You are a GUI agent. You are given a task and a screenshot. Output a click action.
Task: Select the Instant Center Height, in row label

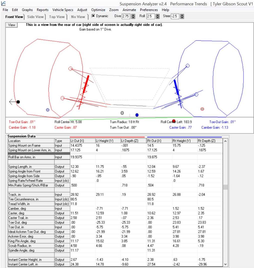click(31, 259)
